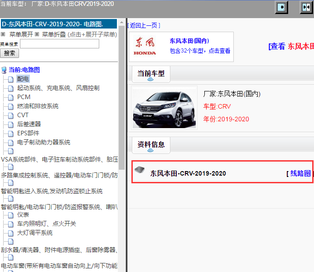Open 电动车窗(带所有电动车窗自动 item
The width and height of the screenshot is (314, 272).
(59, 266)
